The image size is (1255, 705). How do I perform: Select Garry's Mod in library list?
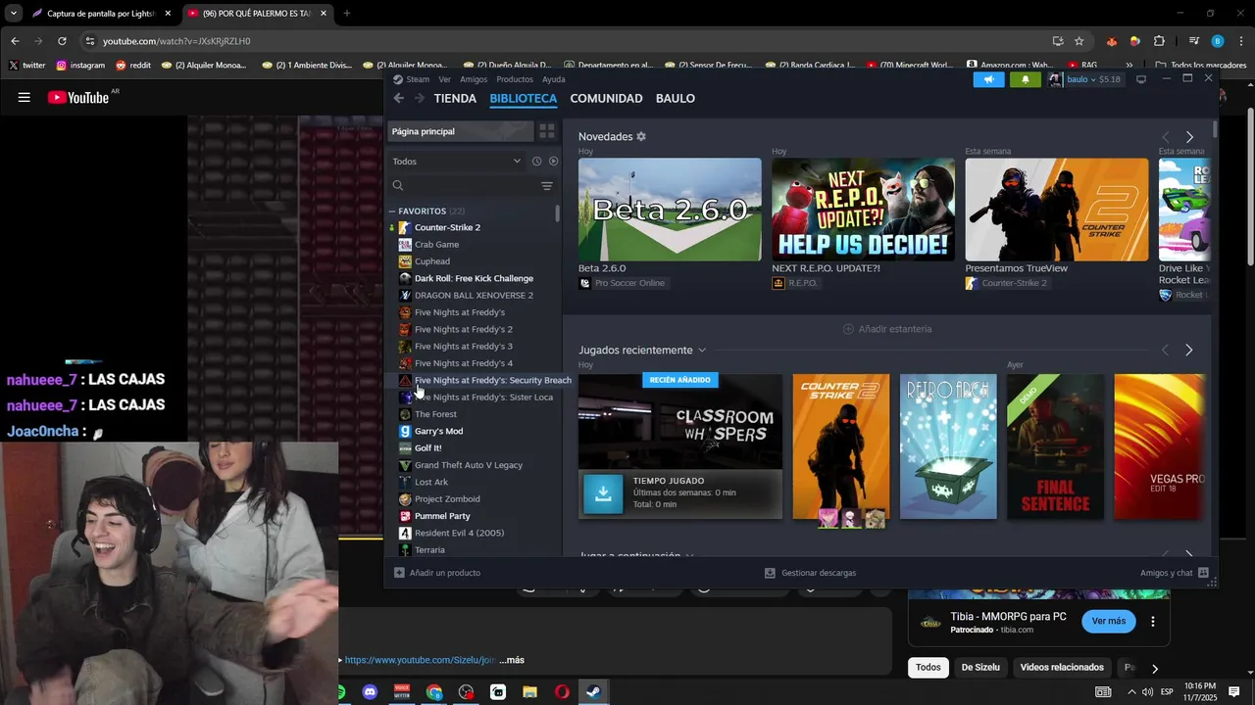click(x=438, y=431)
